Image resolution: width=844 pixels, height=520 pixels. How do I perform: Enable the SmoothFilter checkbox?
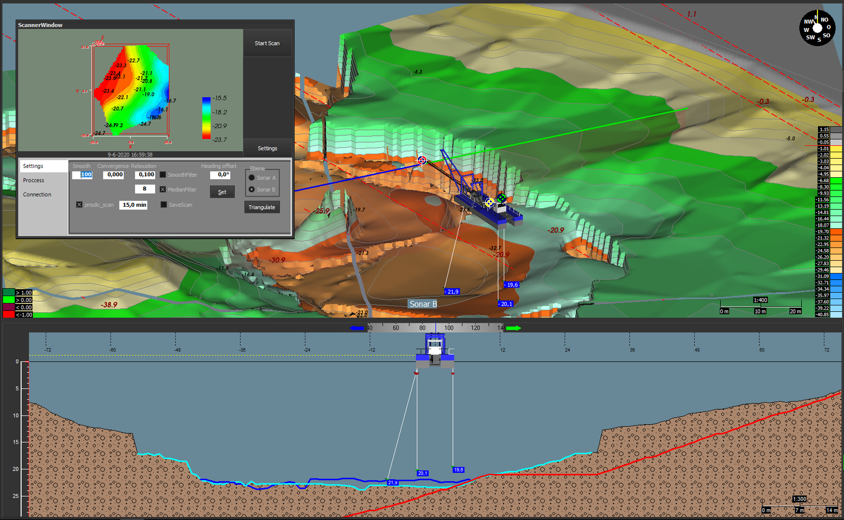pyautogui.click(x=163, y=175)
